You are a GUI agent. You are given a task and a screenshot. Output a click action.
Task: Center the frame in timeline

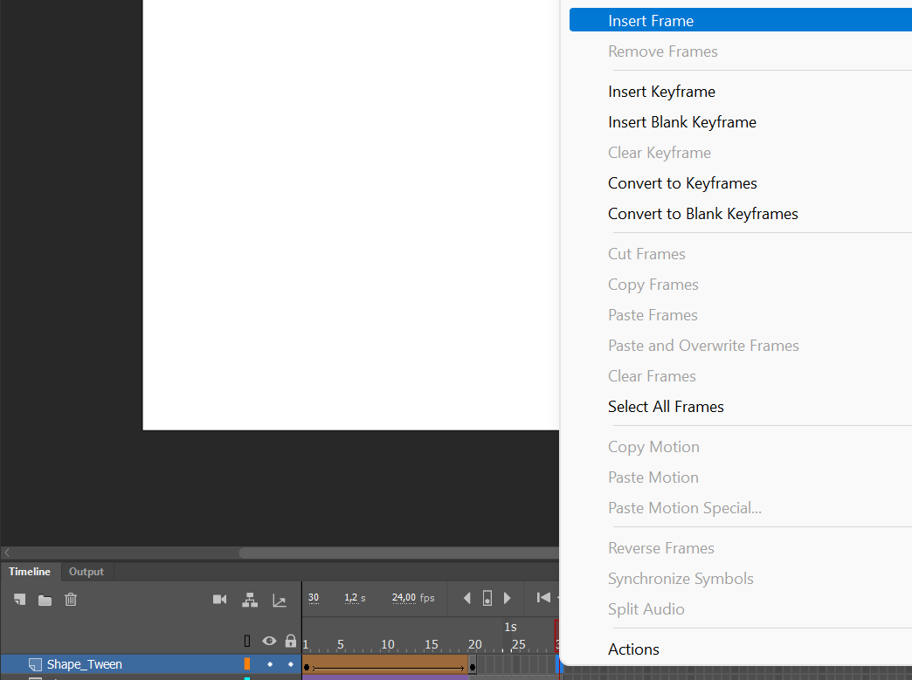pyautogui.click(x=487, y=598)
